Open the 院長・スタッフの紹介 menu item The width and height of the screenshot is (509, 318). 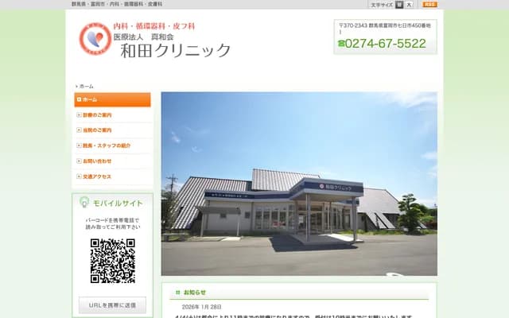coord(112,145)
